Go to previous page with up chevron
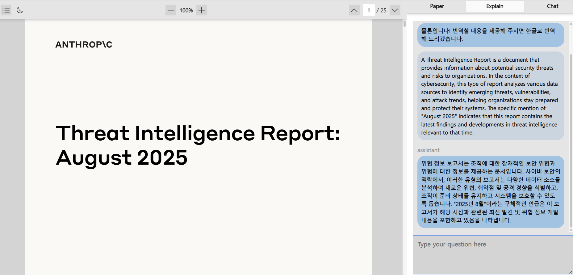This screenshot has height=275, width=573. click(354, 10)
